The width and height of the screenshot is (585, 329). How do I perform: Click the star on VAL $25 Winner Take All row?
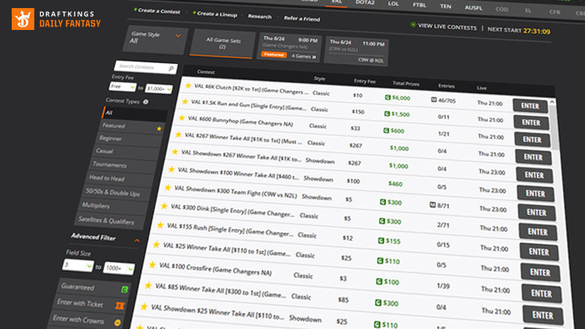coord(156,245)
